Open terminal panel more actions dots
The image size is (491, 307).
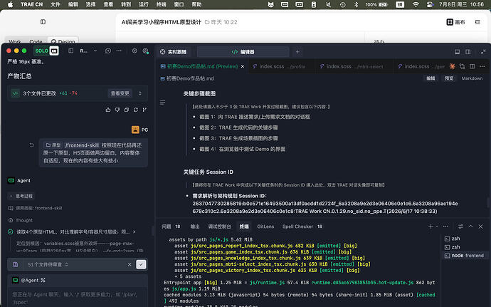446,227
